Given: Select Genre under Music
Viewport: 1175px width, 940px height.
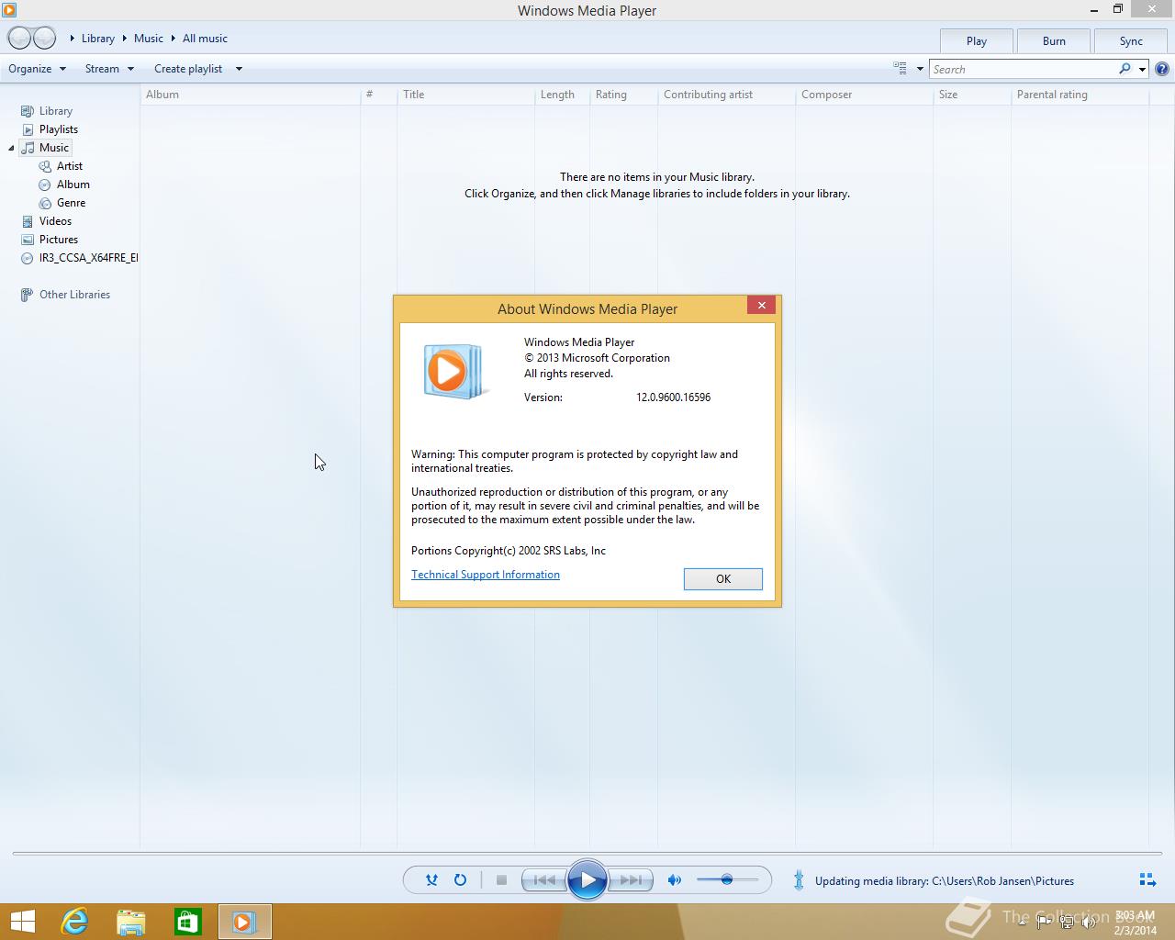Looking at the screenshot, I should [62, 203].
